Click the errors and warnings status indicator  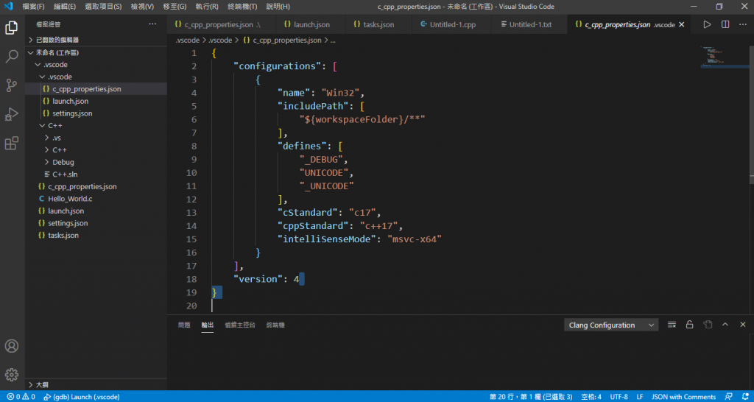pos(21,397)
